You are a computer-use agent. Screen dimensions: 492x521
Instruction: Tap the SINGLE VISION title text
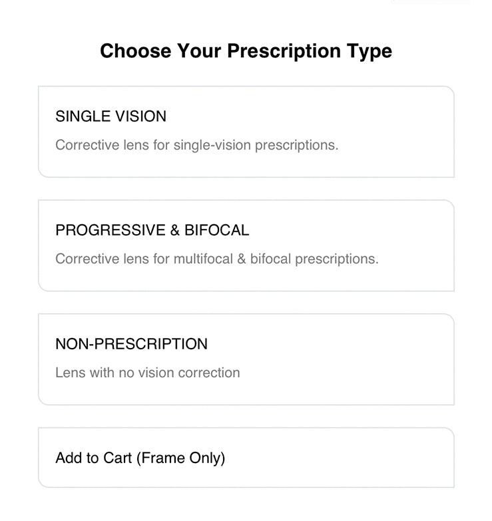[x=111, y=116]
